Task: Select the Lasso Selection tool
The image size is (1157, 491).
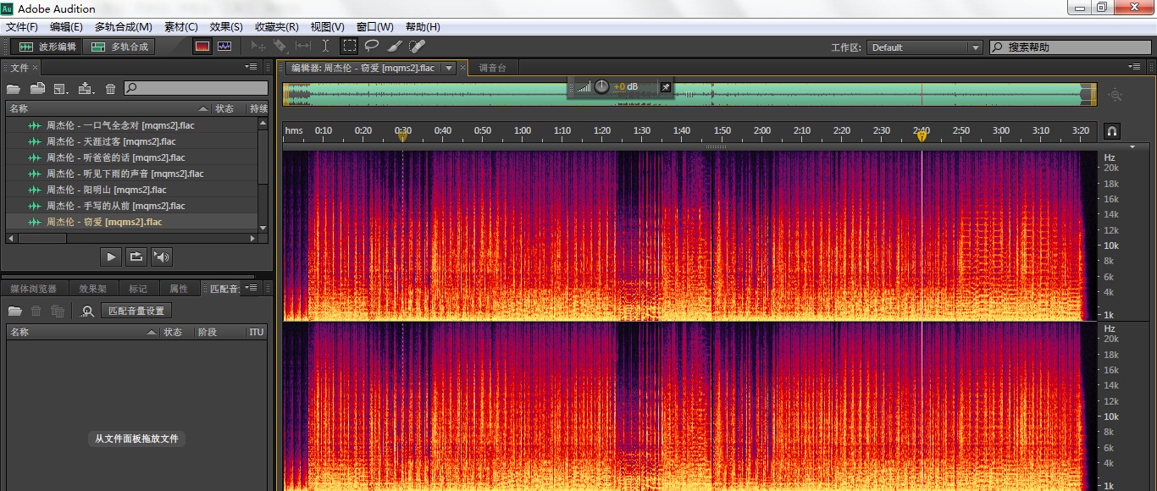Action: click(372, 47)
